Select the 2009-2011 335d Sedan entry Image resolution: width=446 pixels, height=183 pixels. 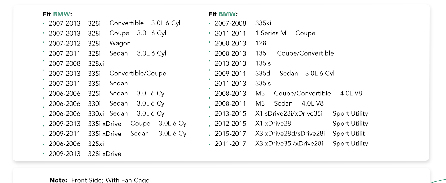point(274,74)
